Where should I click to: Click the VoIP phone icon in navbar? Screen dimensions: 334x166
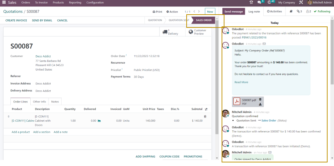pos(252,2)
